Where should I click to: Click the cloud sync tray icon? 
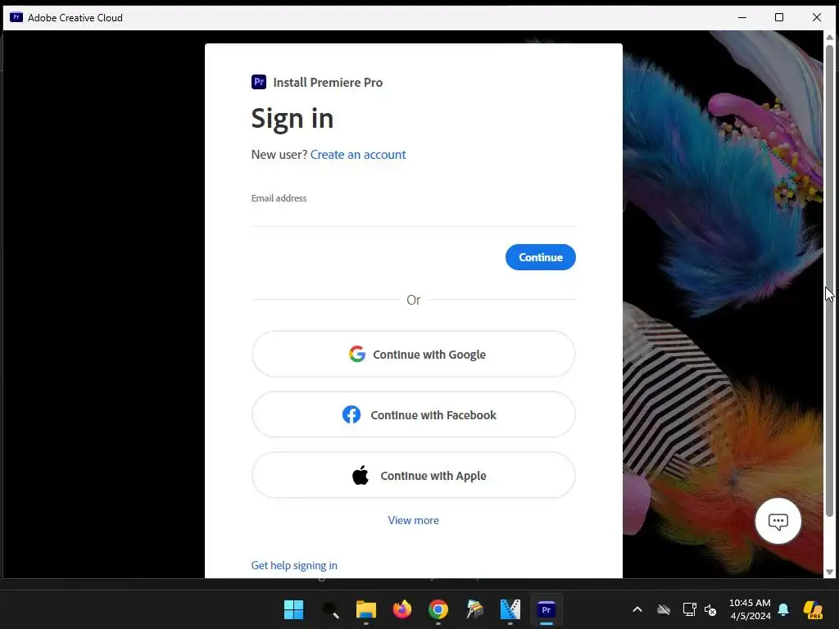coord(664,609)
